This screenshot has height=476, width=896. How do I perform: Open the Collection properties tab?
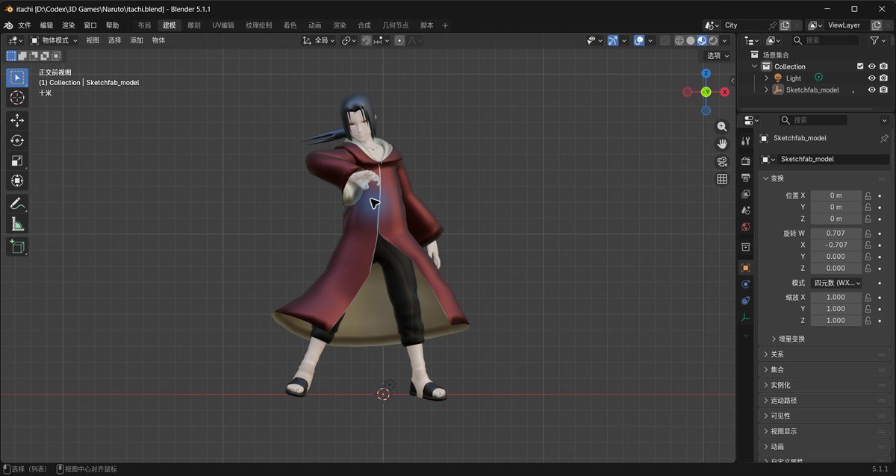(745, 247)
